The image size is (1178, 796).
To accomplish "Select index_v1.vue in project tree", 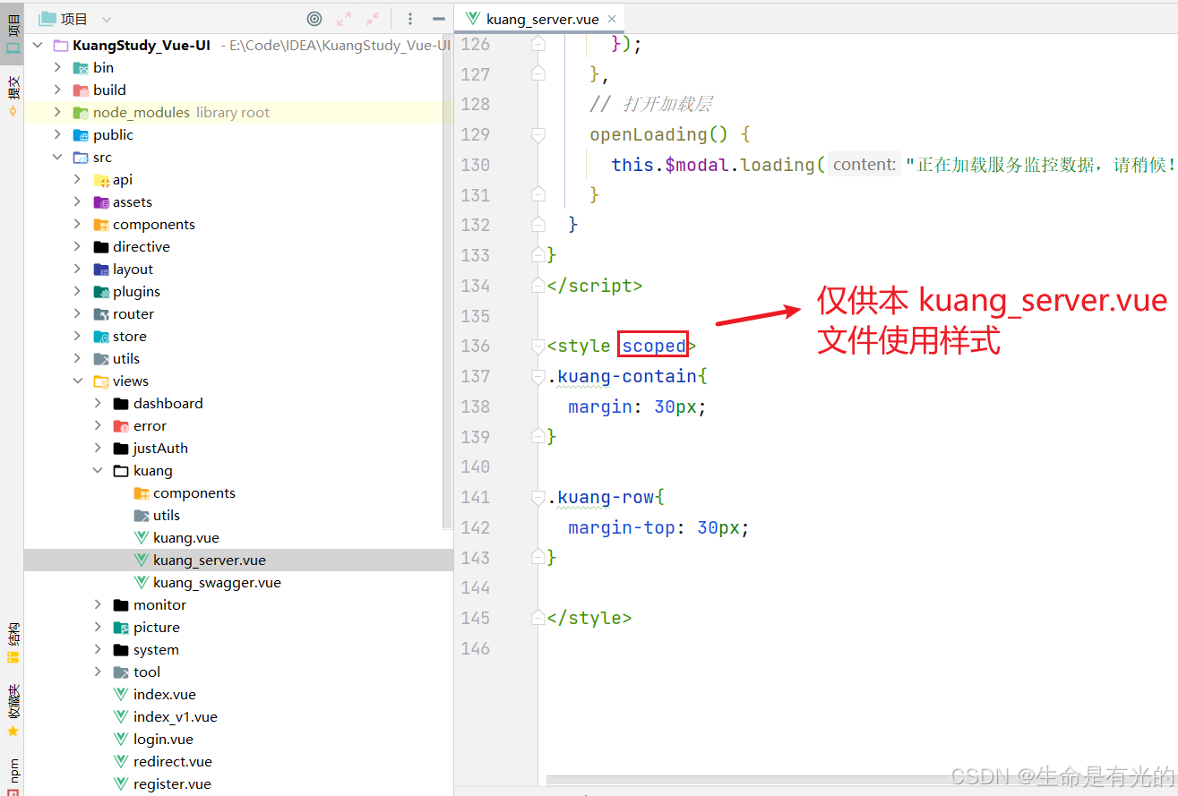I will tap(176, 716).
